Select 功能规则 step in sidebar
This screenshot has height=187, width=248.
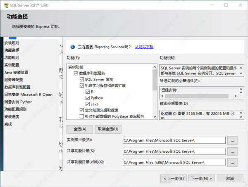(x=12, y=57)
